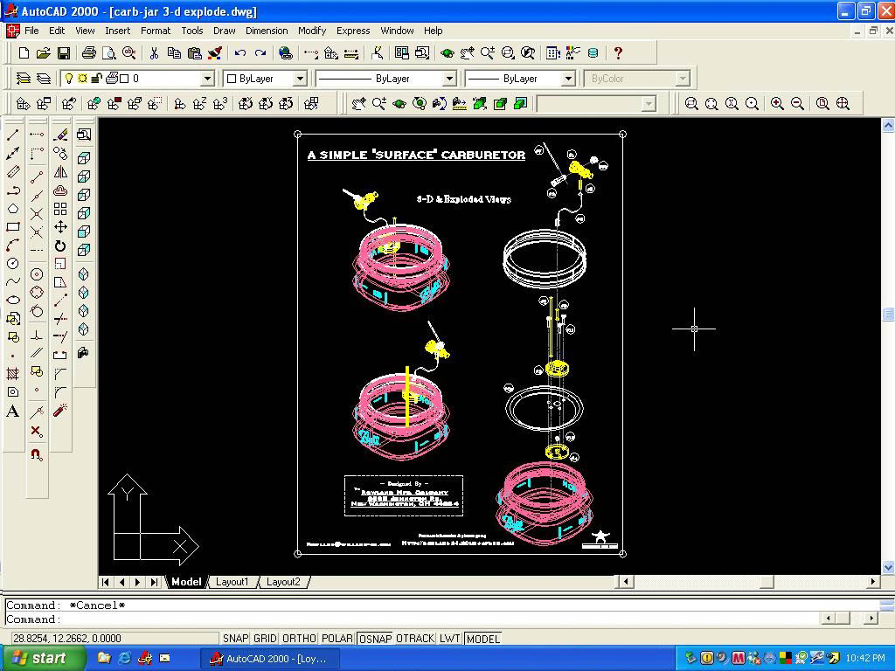Choose the Mirror modify tool

point(60,172)
